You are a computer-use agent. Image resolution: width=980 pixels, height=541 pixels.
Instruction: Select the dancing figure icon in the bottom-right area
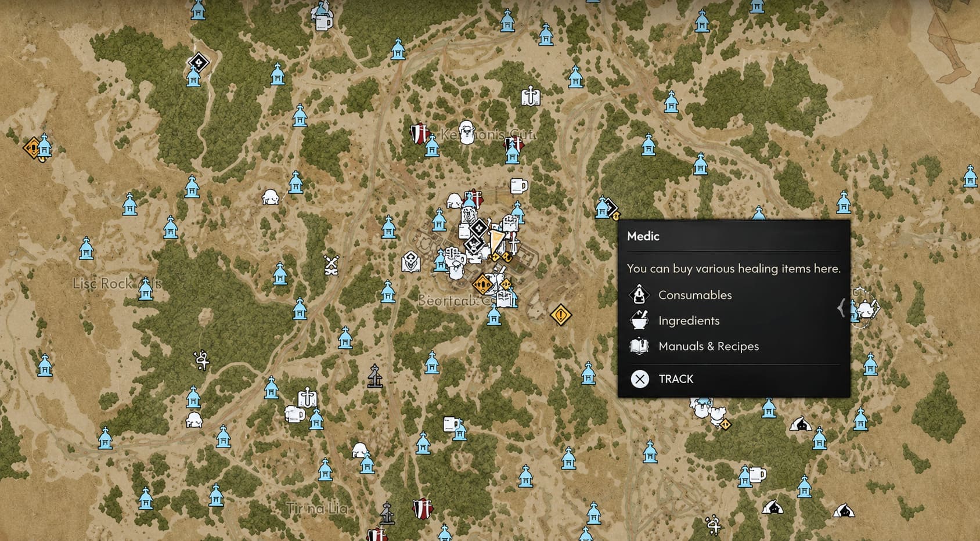click(714, 525)
